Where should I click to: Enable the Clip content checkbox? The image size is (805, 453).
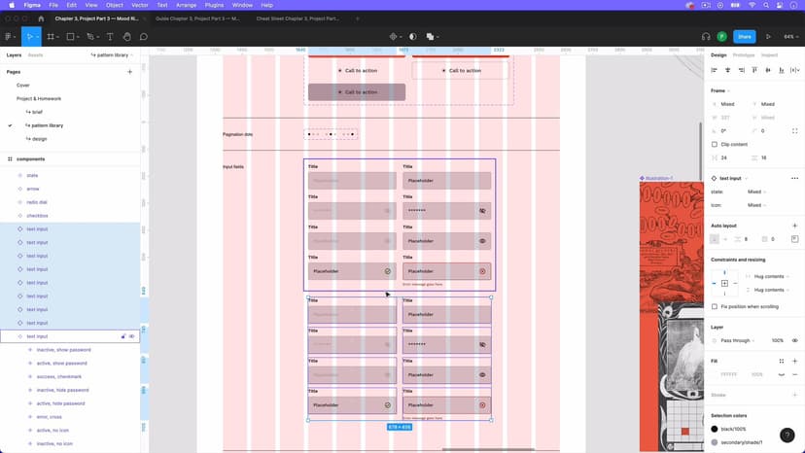[715, 144]
